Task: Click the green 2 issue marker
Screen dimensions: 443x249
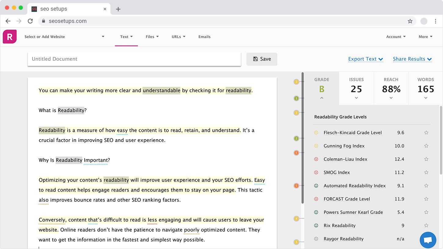Action: click(296, 139)
